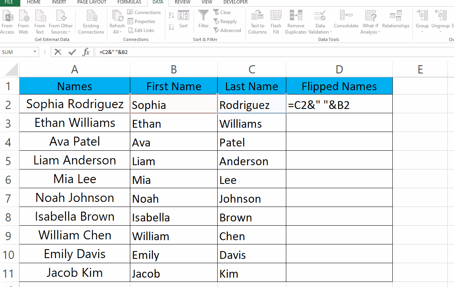Open Advanced filter options
The height and width of the screenshot is (287, 454).
point(227,30)
